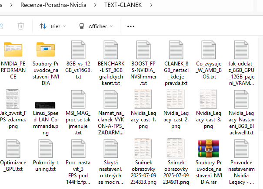Click the Delete trash can icon
Screen dimensions: 263x189
pos(21,26)
